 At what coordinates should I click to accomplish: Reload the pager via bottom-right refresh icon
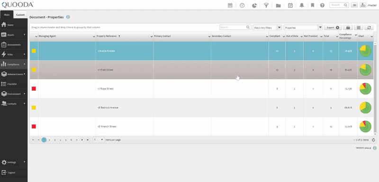pos(373,140)
